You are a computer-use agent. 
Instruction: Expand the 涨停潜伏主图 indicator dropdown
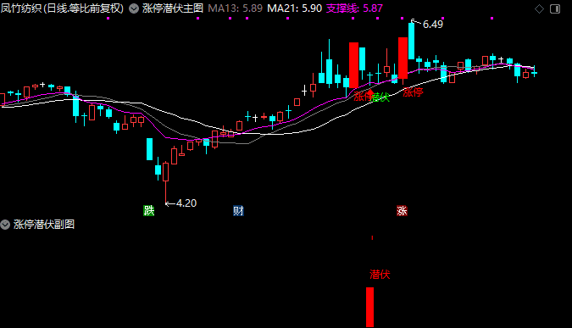pyautogui.click(x=134, y=8)
